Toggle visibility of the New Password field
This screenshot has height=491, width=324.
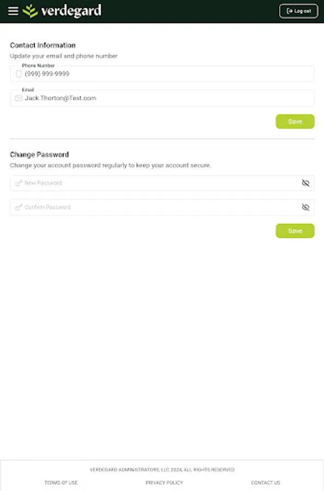305,183
